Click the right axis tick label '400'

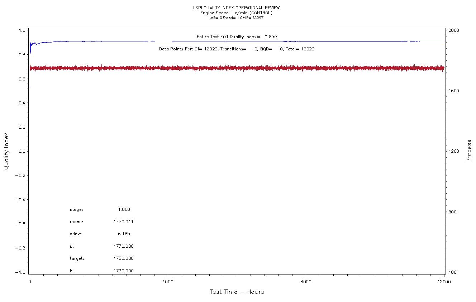tap(452, 272)
